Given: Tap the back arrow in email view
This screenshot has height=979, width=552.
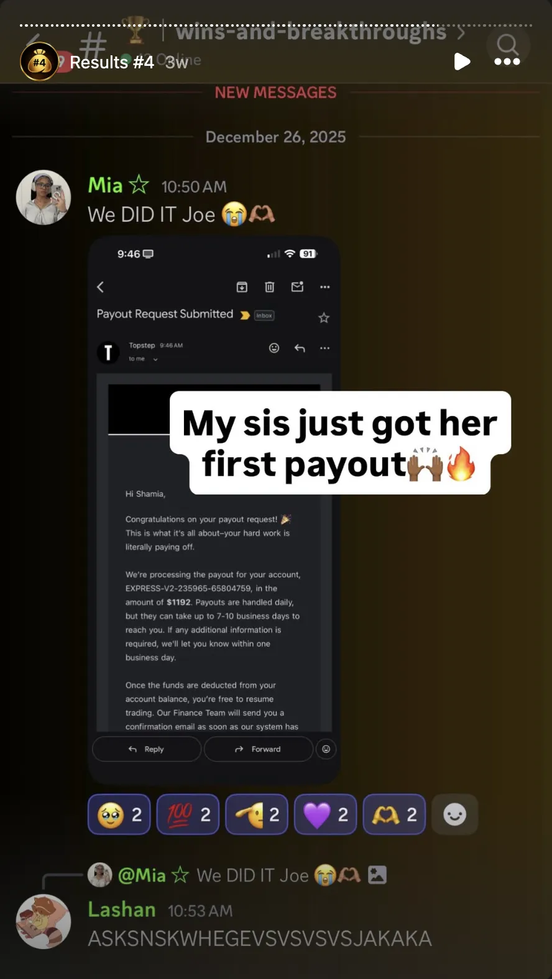Looking at the screenshot, I should (101, 287).
